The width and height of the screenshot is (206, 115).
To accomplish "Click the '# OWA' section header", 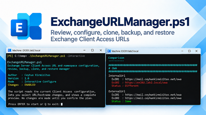I will point(113,68).
